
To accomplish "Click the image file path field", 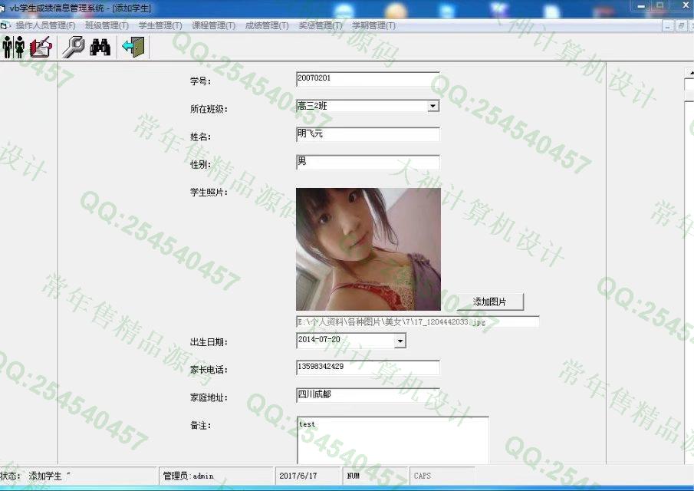I will click(x=417, y=322).
